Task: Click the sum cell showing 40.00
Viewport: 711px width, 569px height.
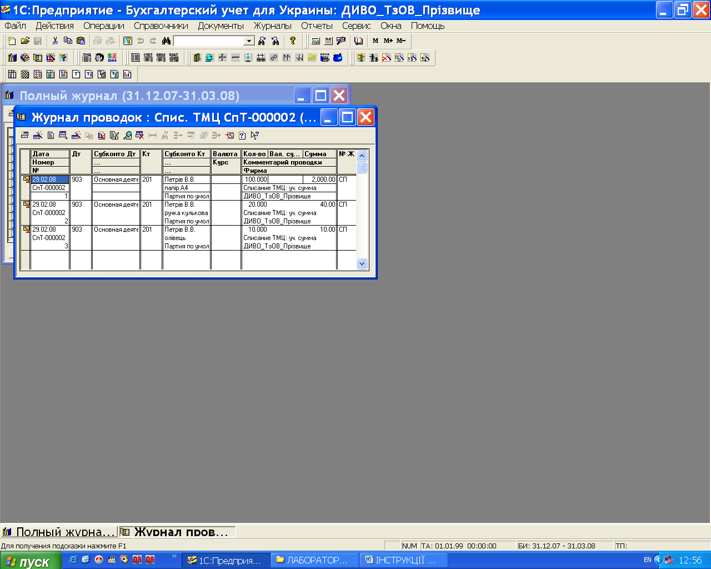Action: point(320,204)
